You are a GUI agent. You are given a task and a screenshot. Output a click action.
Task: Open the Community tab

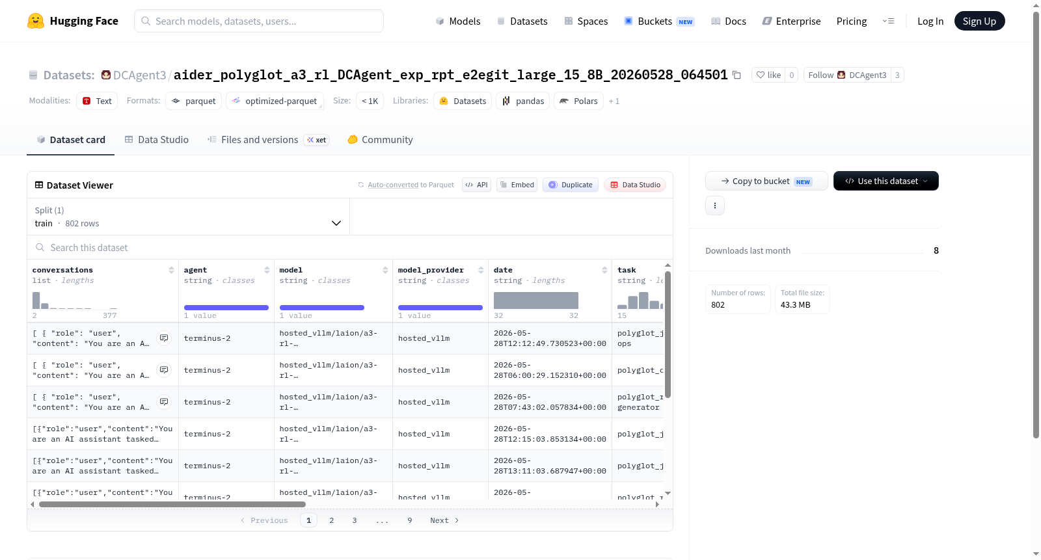(380, 139)
